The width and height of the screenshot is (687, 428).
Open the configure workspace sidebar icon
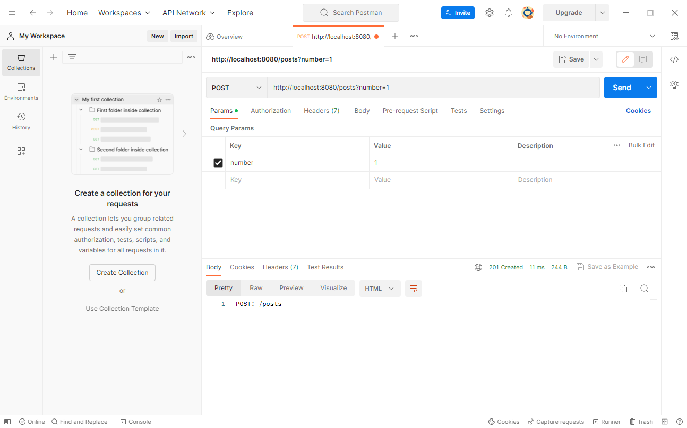21,151
